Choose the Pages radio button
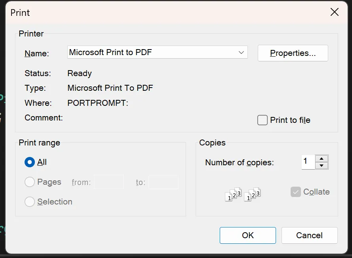The height and width of the screenshot is (258, 352). [x=30, y=182]
